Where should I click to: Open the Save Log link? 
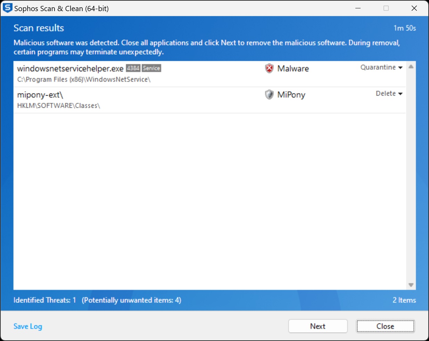click(28, 326)
